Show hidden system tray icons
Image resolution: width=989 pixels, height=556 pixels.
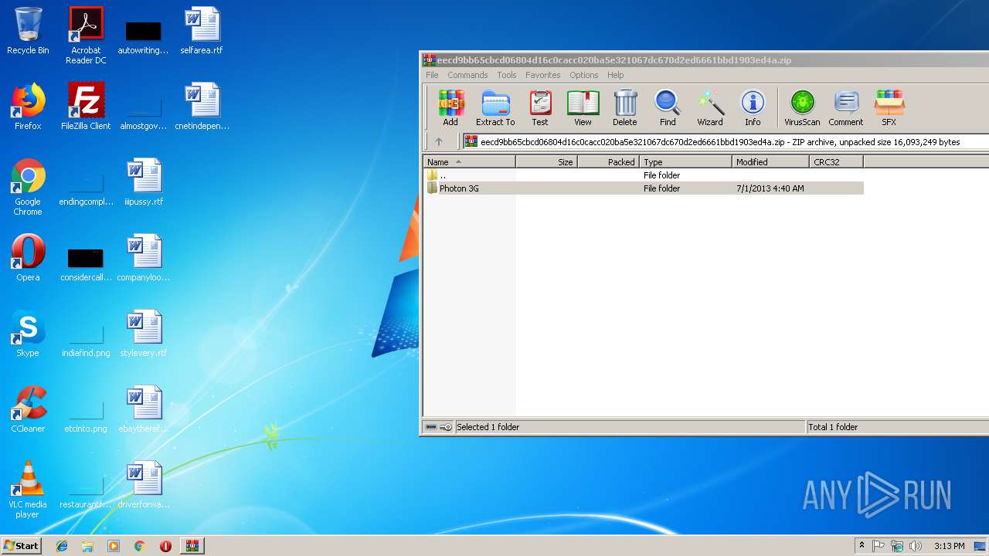[x=862, y=546]
